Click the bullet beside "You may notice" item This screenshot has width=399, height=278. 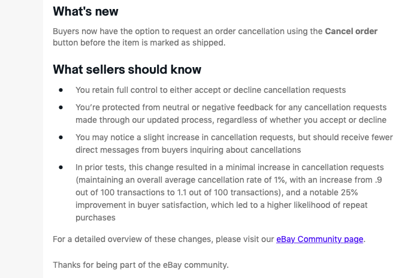[x=61, y=137]
